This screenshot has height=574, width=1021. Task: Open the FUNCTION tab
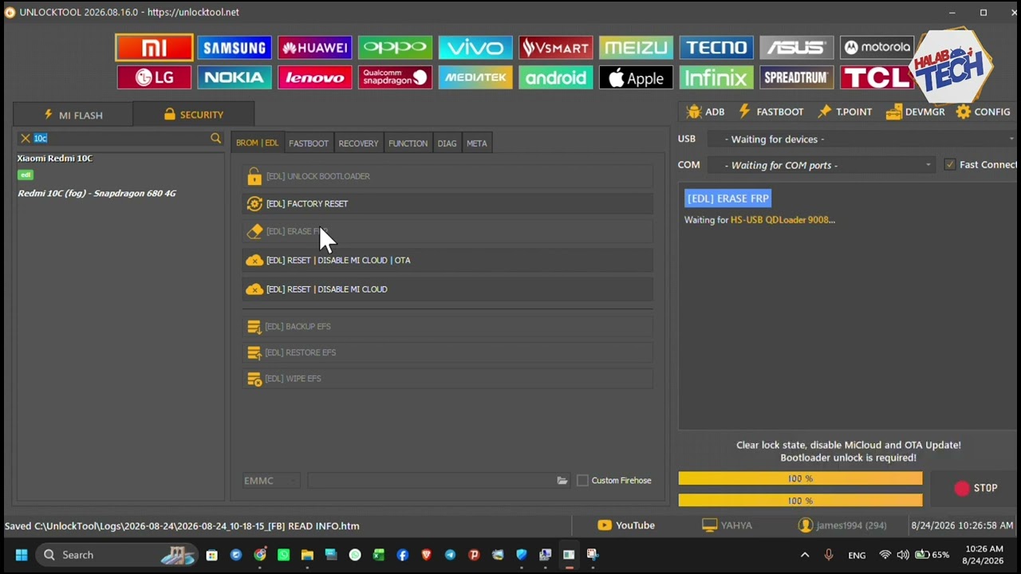pyautogui.click(x=408, y=143)
